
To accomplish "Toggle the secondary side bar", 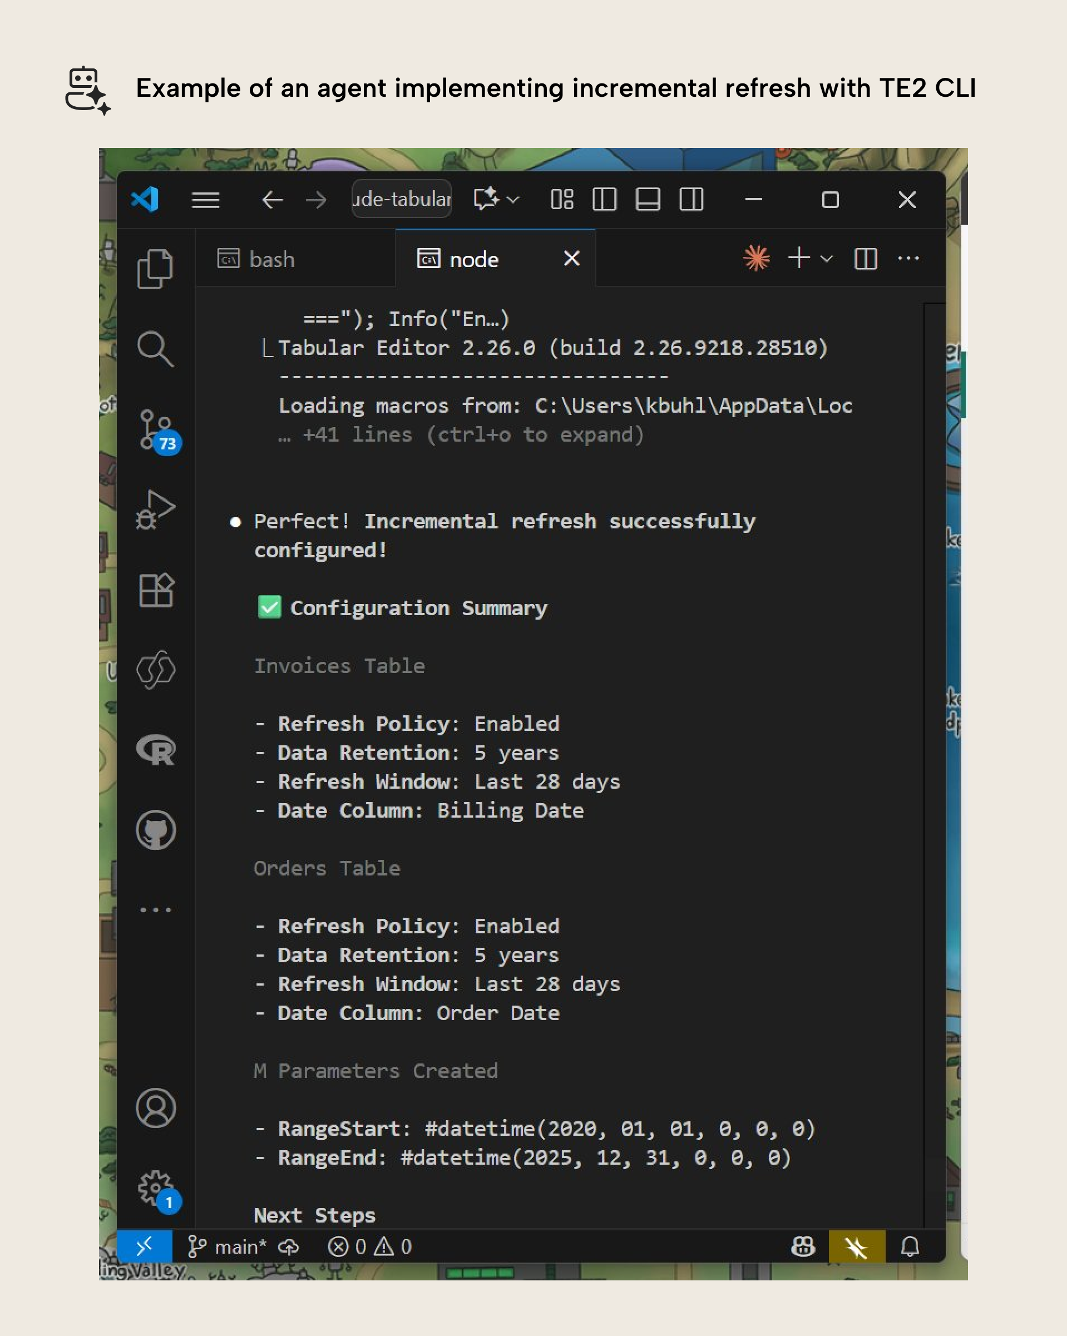I will pyautogui.click(x=691, y=200).
